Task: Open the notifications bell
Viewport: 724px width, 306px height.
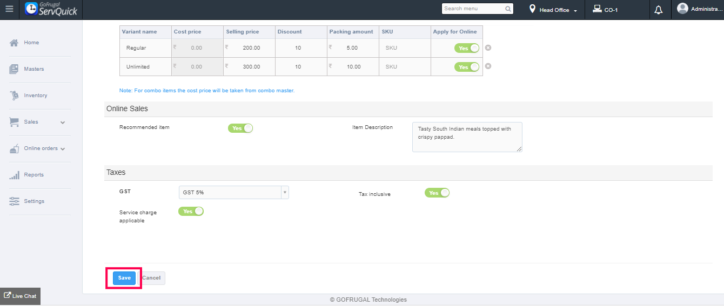Action: pyautogui.click(x=658, y=10)
